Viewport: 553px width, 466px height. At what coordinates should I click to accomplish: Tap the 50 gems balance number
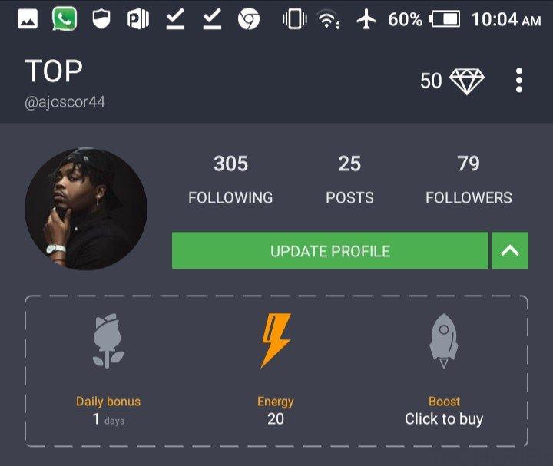click(x=431, y=81)
